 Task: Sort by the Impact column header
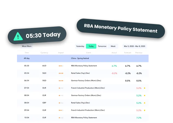click(61, 53)
